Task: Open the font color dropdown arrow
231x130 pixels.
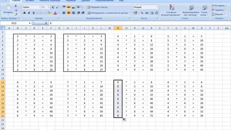Action: 58,13
